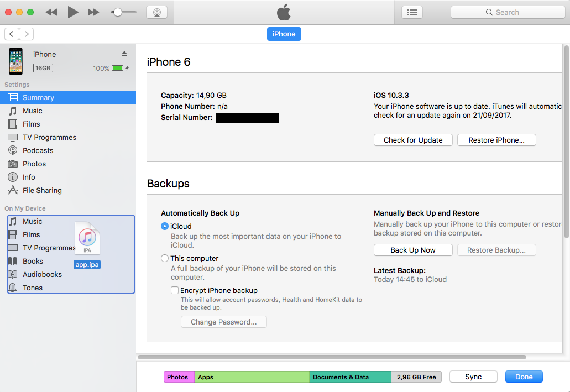Click the music note icon under Settings
Image resolution: width=570 pixels, height=392 pixels.
point(13,111)
